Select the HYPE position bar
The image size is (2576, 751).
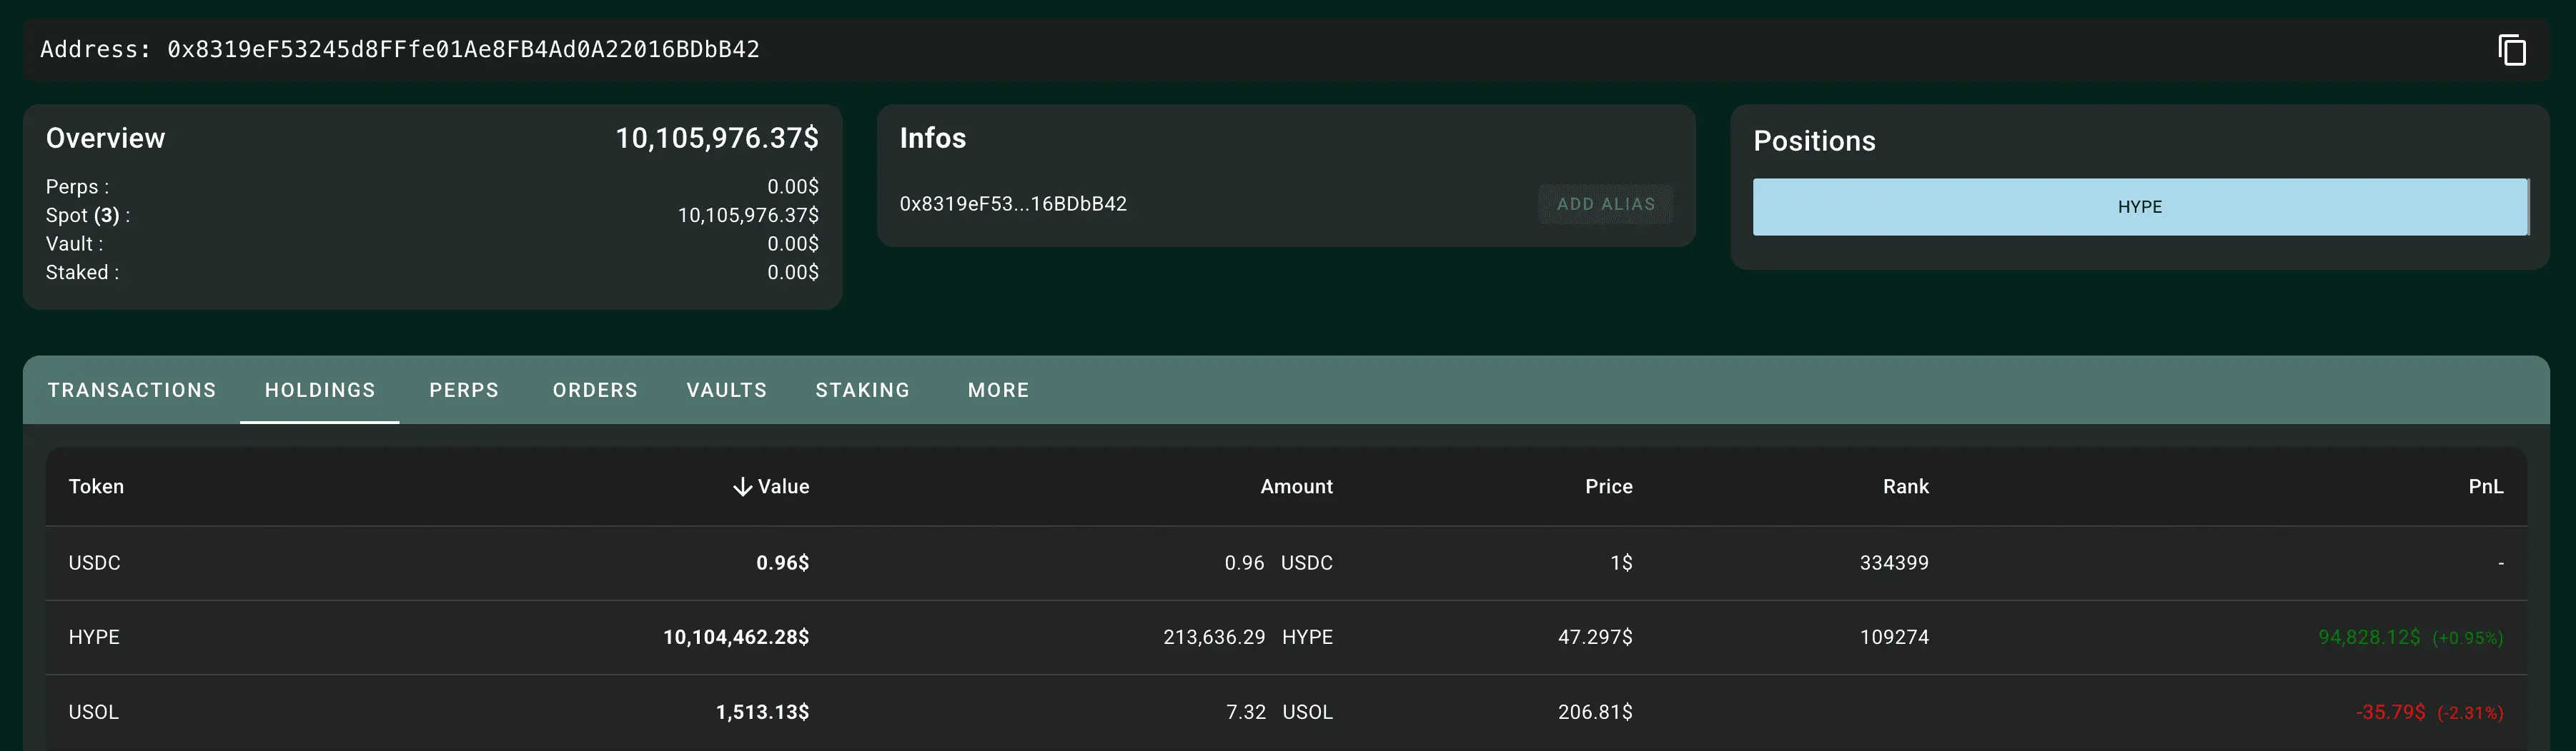[x=2140, y=207]
